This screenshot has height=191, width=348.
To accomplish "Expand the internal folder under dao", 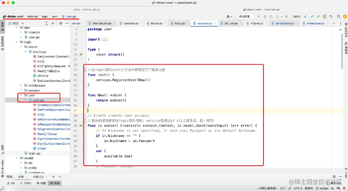I will (x=21, y=32).
